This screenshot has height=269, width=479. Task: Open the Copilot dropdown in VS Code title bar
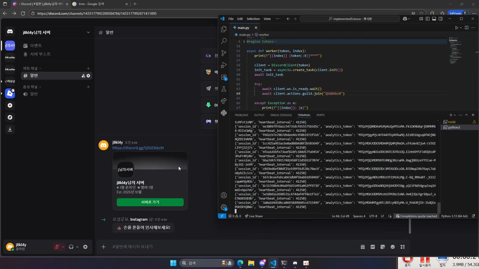coord(409,19)
